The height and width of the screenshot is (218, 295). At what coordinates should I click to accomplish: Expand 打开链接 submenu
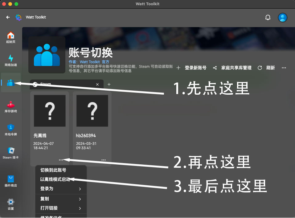[61, 208]
